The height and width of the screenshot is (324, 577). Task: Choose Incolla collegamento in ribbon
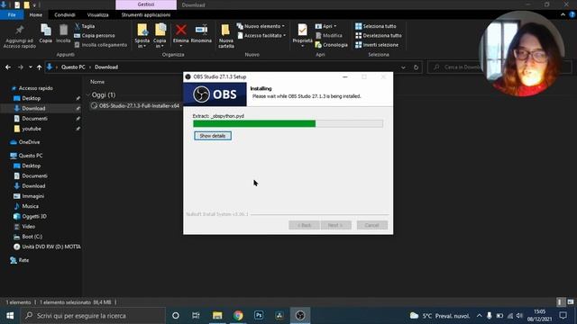tap(100, 45)
